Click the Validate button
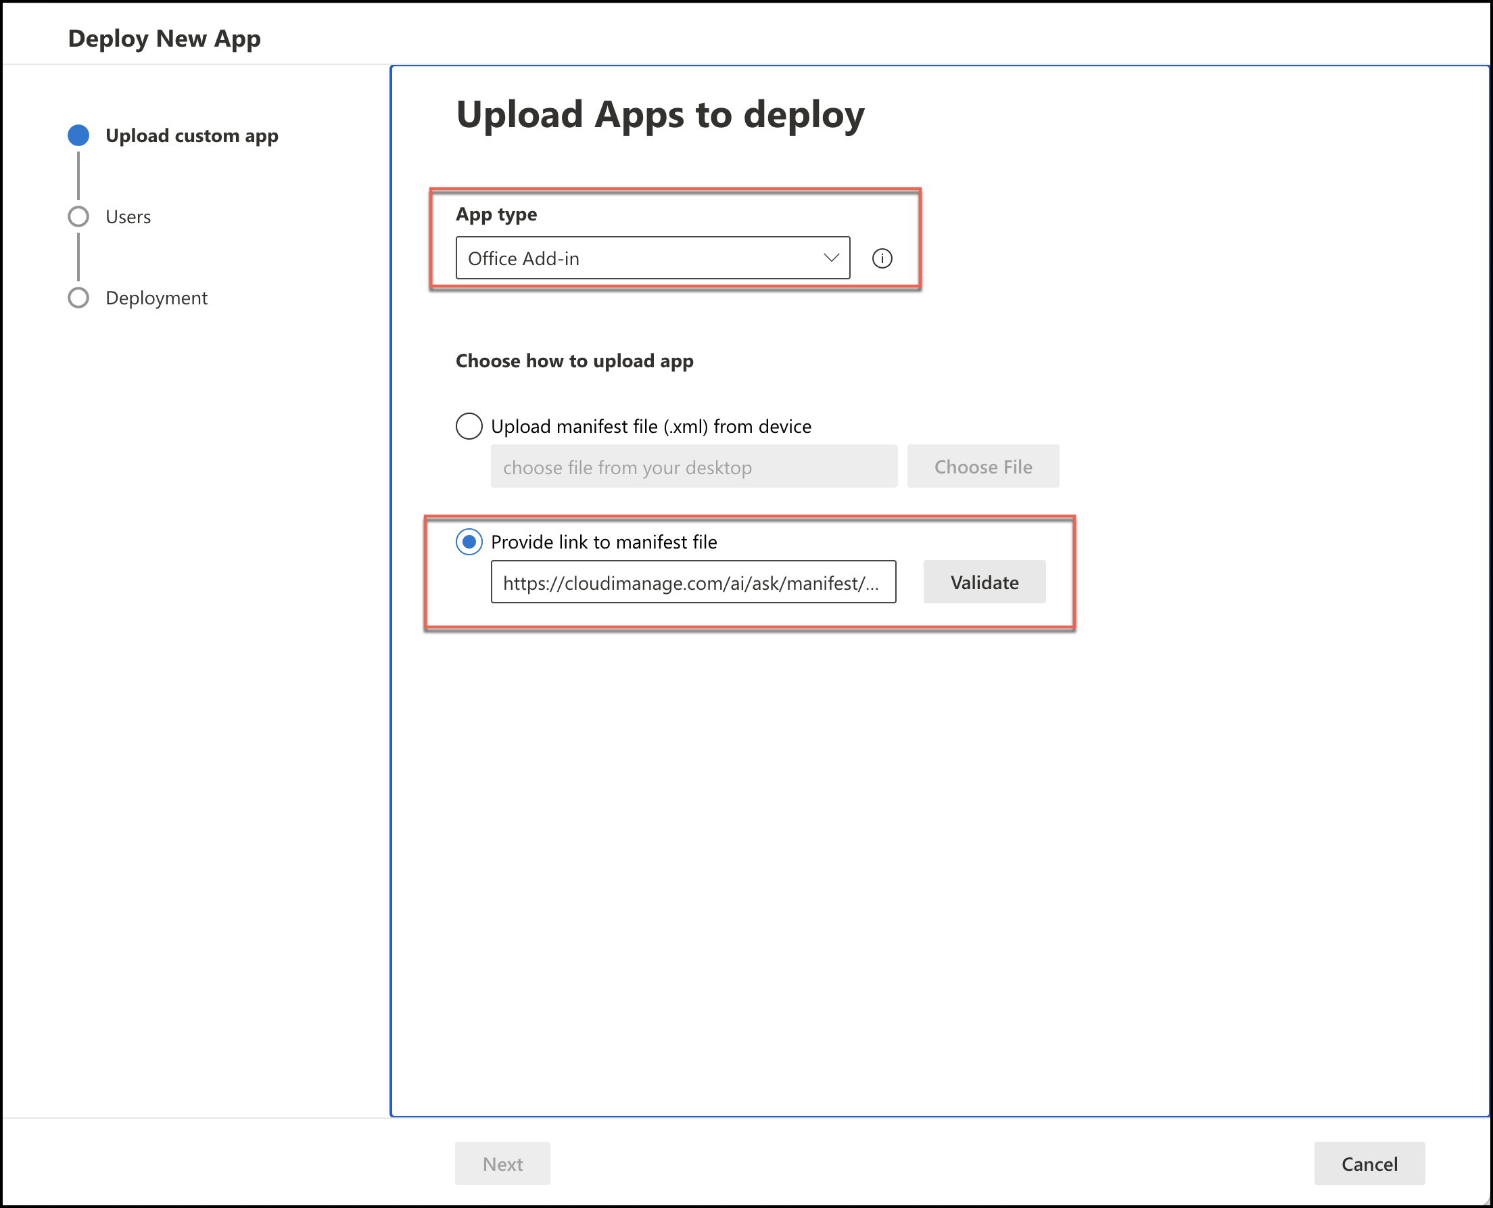Screen dimensions: 1493x1208 [984, 582]
